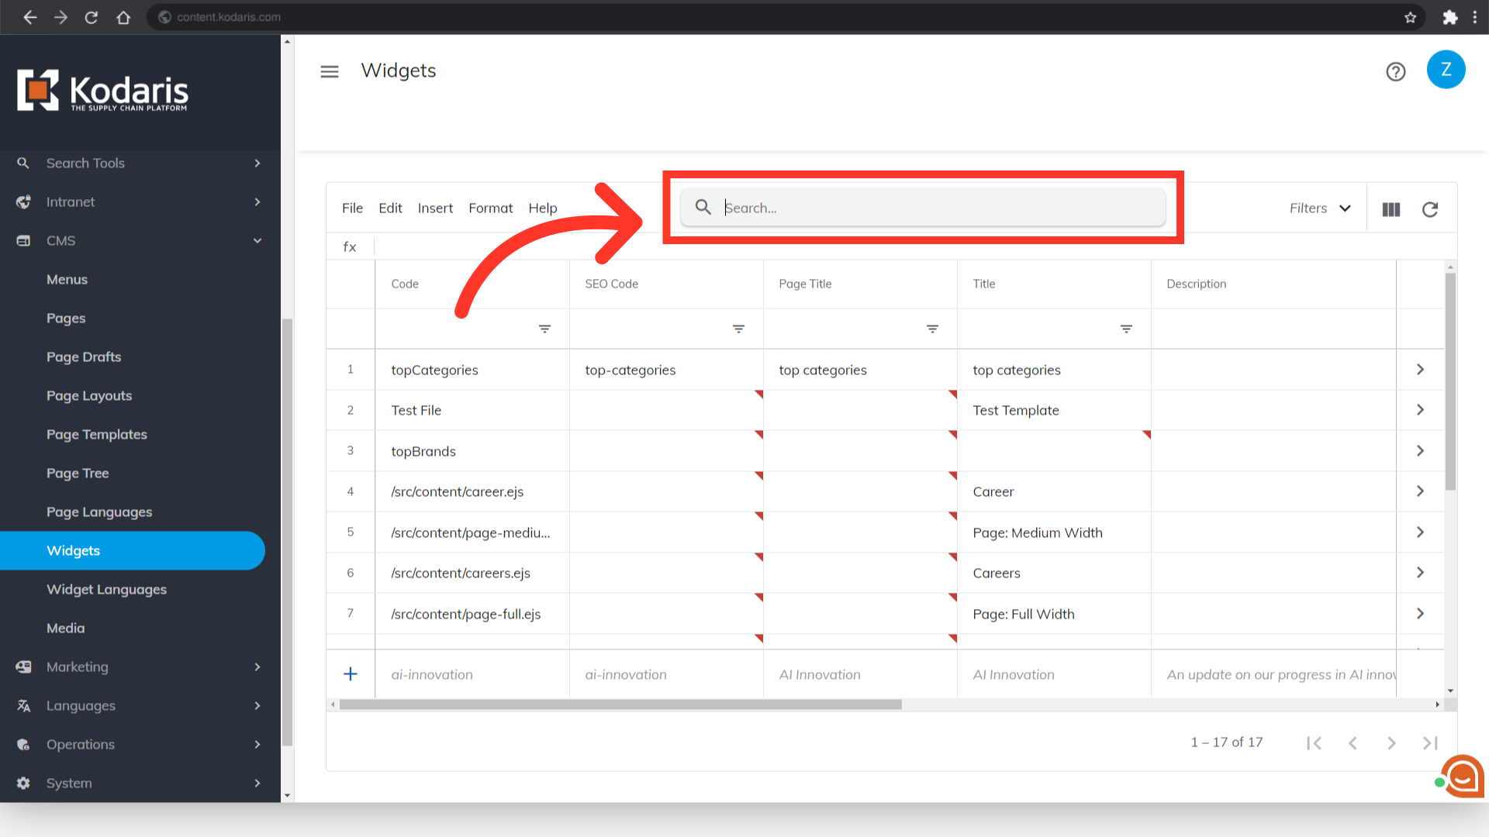Expand the Filters dropdown

pos(1320,208)
